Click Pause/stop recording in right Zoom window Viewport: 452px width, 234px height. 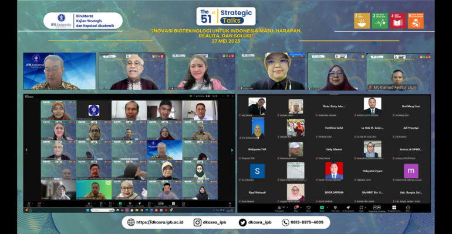[x=377, y=209]
